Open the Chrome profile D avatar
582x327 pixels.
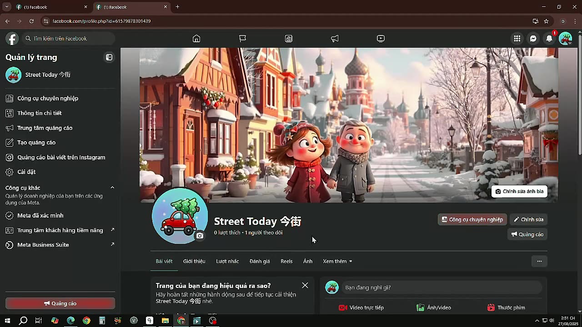pyautogui.click(x=563, y=21)
